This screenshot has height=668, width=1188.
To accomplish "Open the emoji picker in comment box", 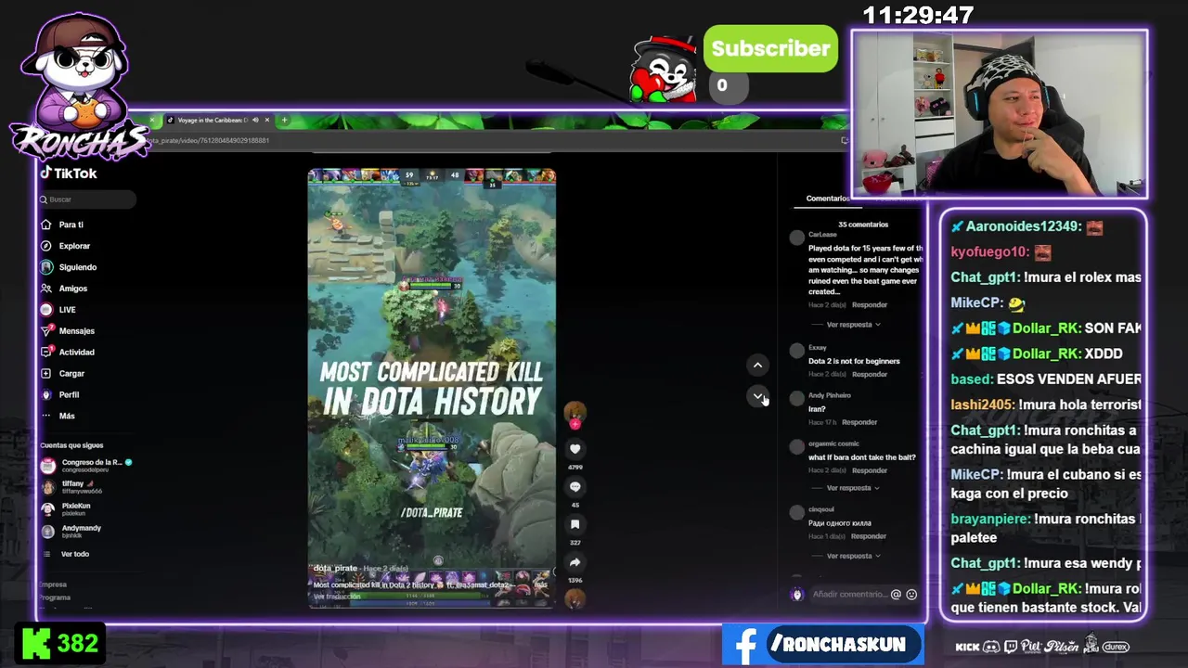I will pos(911,595).
